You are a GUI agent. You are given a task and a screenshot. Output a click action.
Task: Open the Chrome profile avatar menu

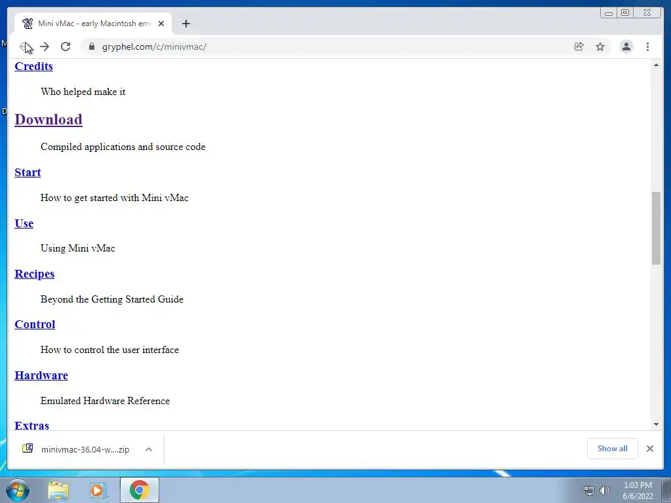[626, 47]
